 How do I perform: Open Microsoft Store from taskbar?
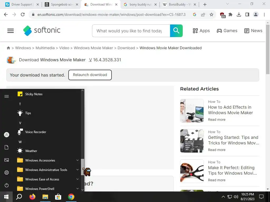coord(58,197)
